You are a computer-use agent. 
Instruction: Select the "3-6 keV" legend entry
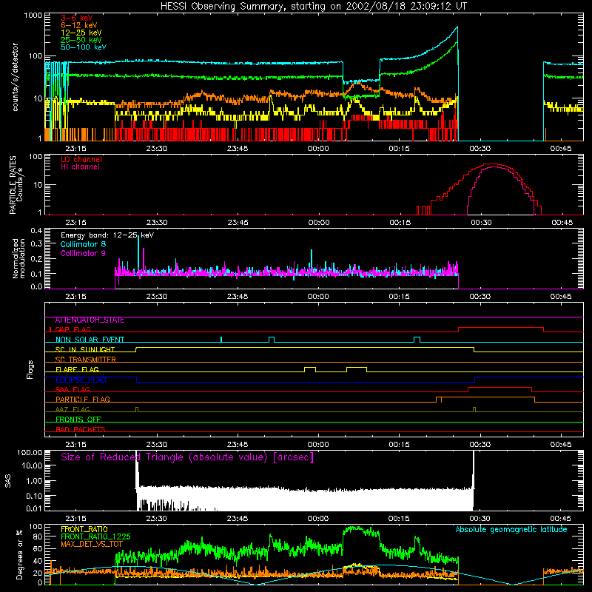[x=77, y=18]
